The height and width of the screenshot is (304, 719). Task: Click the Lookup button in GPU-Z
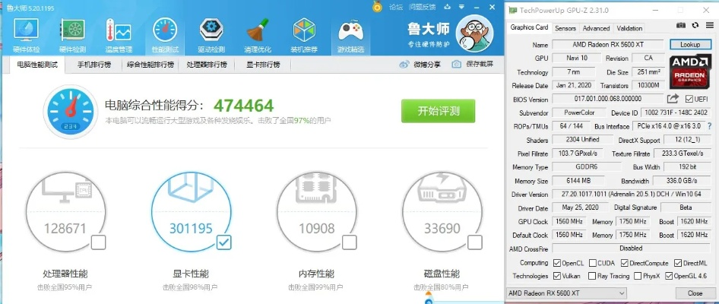click(x=690, y=45)
